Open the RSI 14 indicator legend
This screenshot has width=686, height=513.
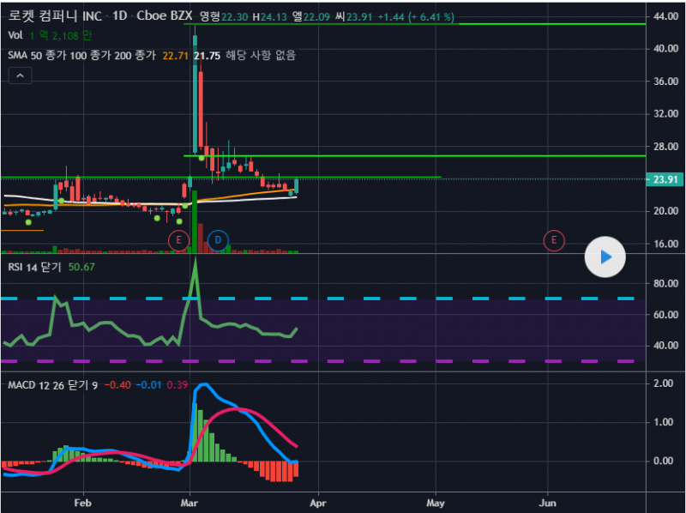[34, 267]
